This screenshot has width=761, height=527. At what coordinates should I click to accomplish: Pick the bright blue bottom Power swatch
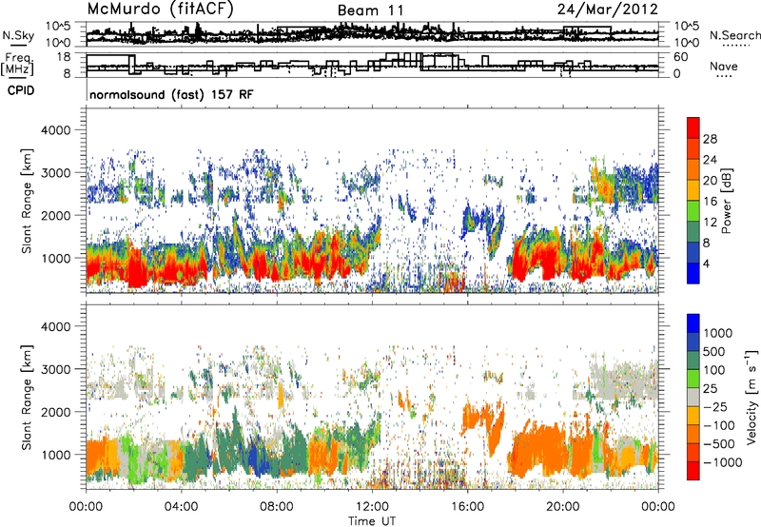pyautogui.click(x=693, y=273)
